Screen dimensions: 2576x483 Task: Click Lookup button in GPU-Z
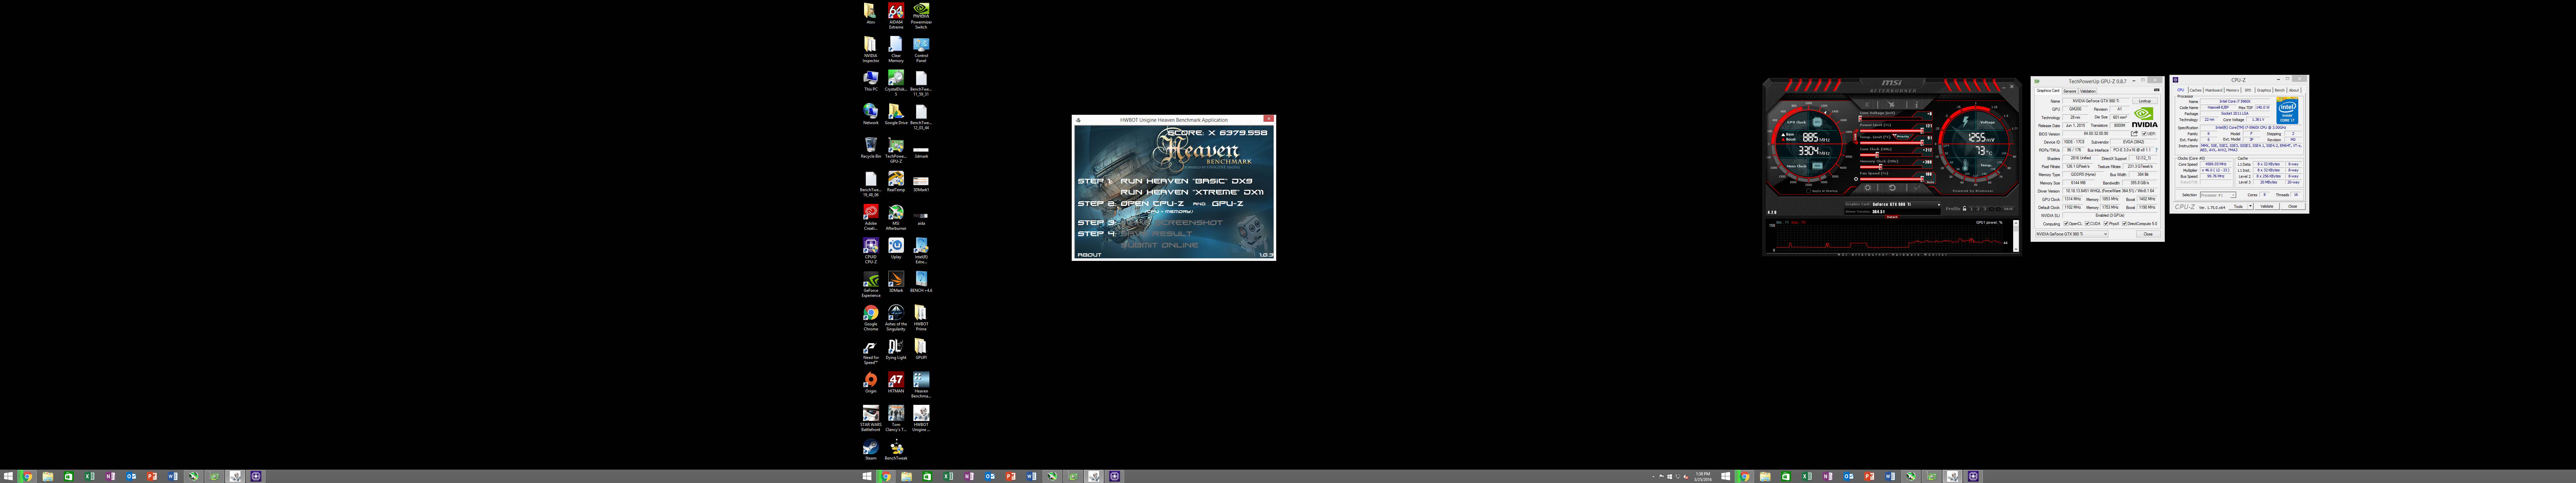pos(2145,101)
